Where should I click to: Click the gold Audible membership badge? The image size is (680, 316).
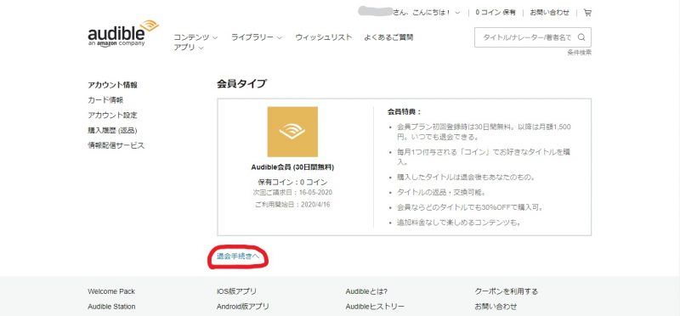[x=292, y=132]
